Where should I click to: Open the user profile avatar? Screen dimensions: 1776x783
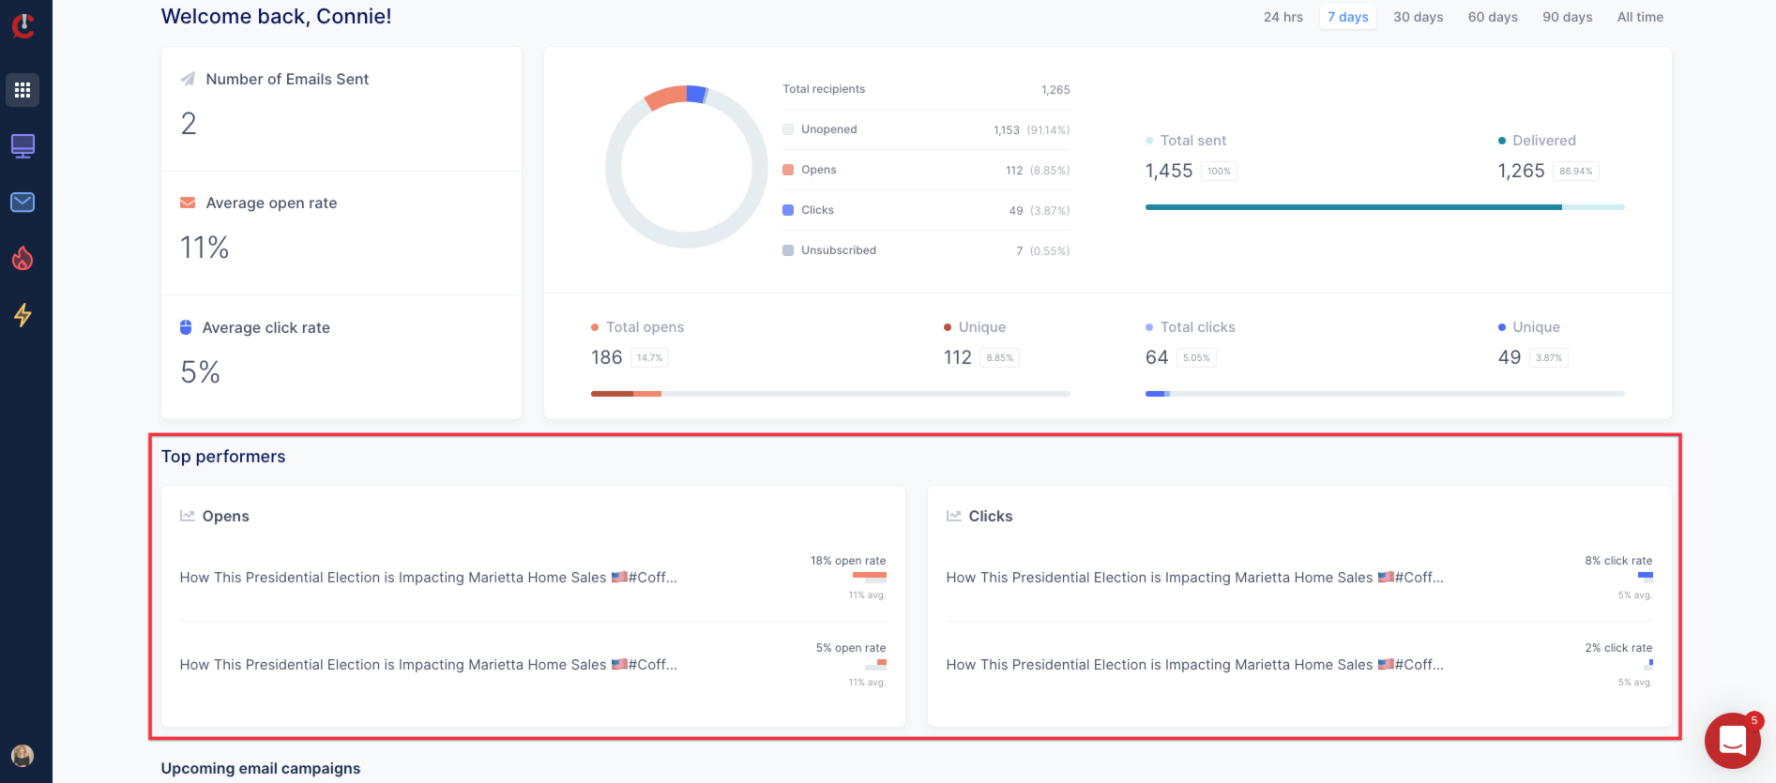23,755
